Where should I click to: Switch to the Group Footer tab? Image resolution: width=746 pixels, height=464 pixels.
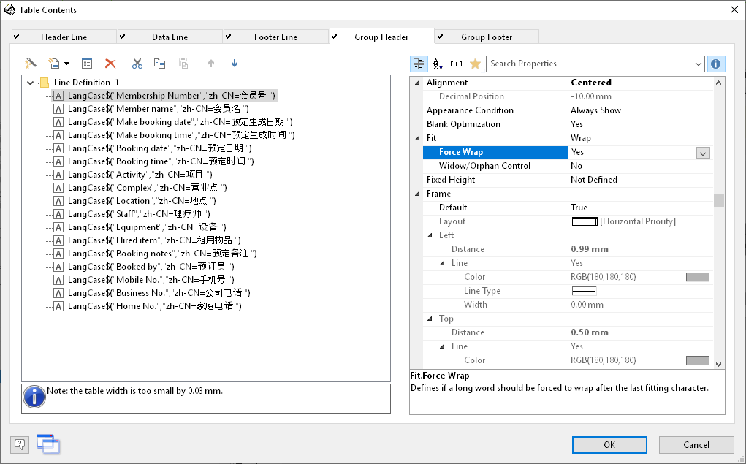[487, 37]
